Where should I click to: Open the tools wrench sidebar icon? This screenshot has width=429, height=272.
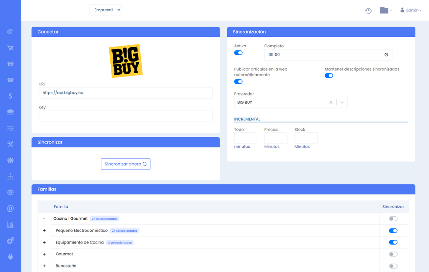(10, 144)
